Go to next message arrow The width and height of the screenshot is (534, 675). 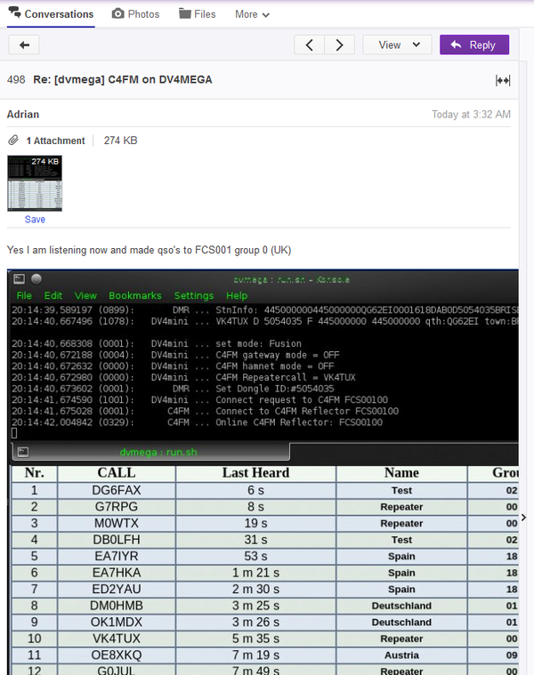tap(339, 44)
